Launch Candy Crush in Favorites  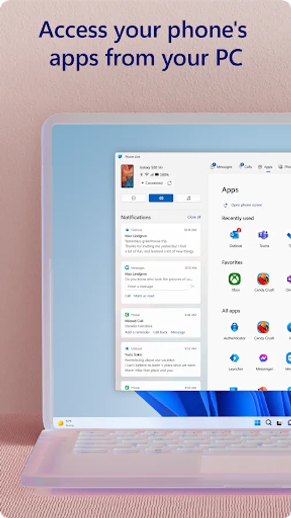263,283
